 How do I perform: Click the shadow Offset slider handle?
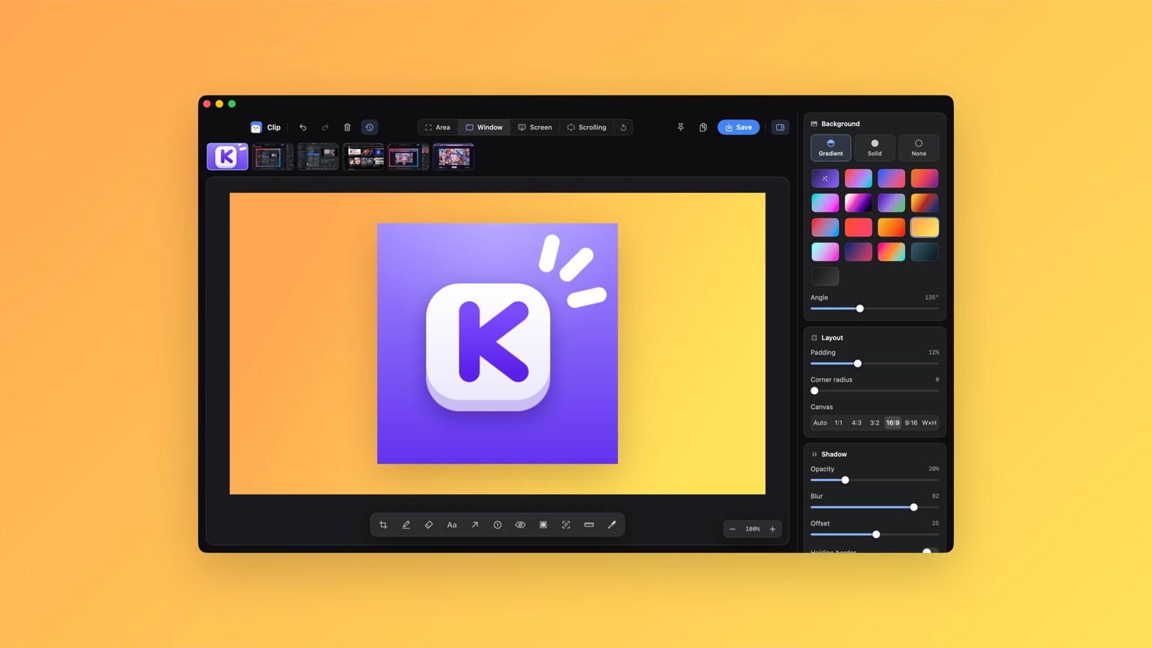tap(876, 535)
